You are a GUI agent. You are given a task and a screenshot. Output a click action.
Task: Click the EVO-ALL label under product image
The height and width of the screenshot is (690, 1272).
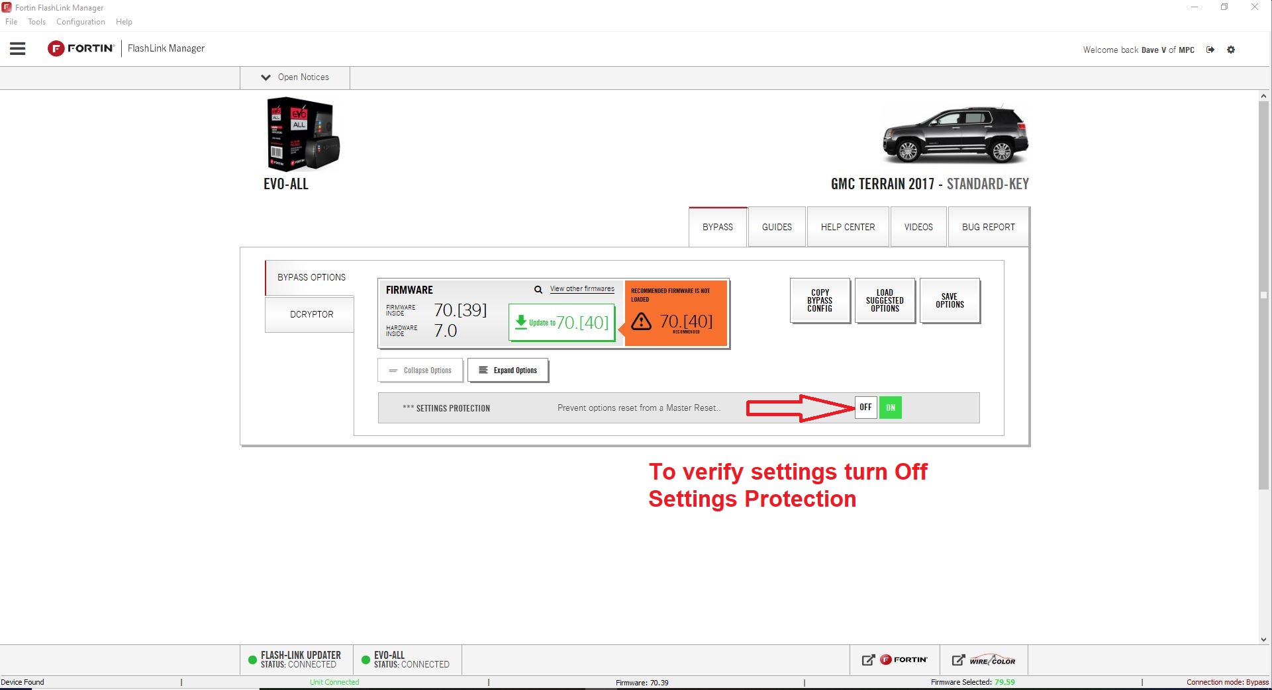point(286,184)
